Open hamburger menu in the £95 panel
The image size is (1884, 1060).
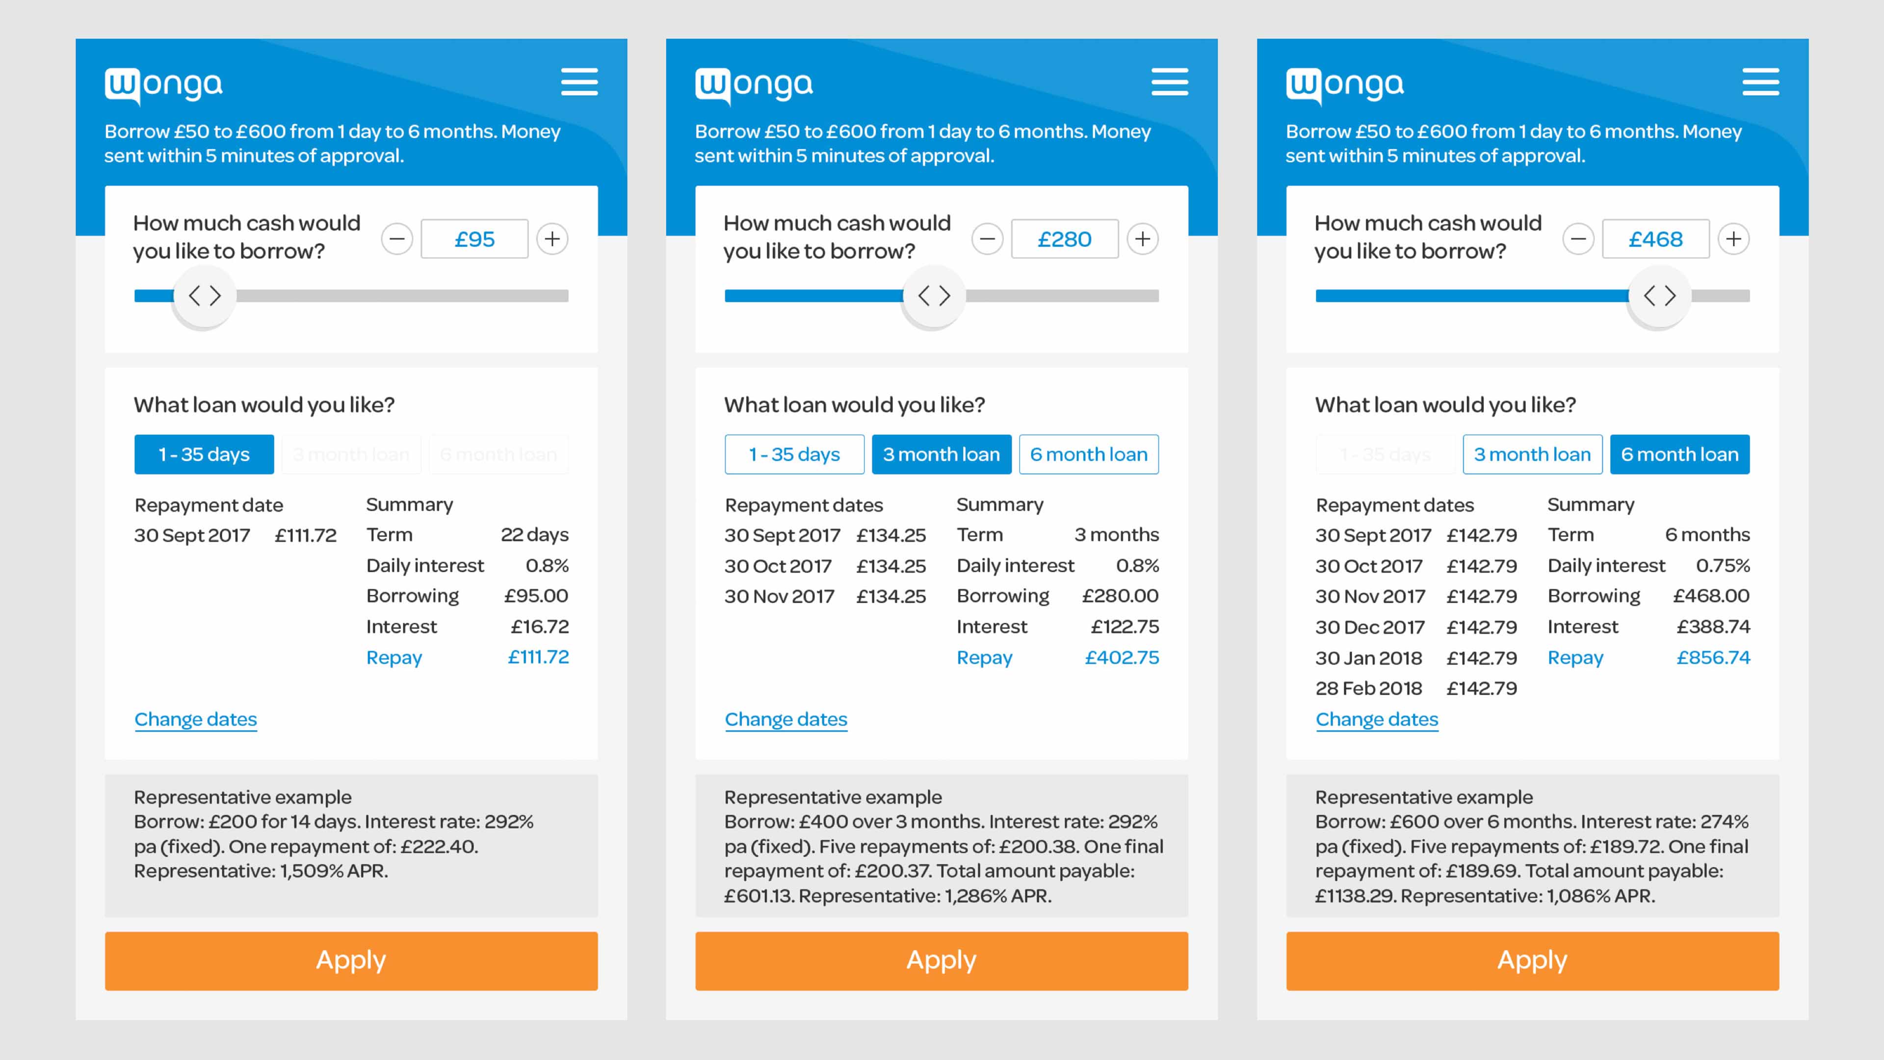[x=579, y=82]
